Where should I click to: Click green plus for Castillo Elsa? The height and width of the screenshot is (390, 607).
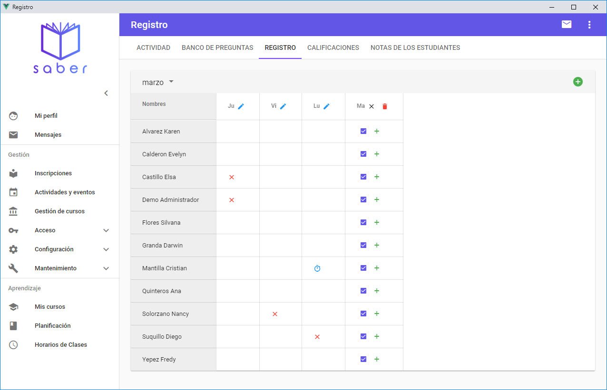click(x=377, y=177)
